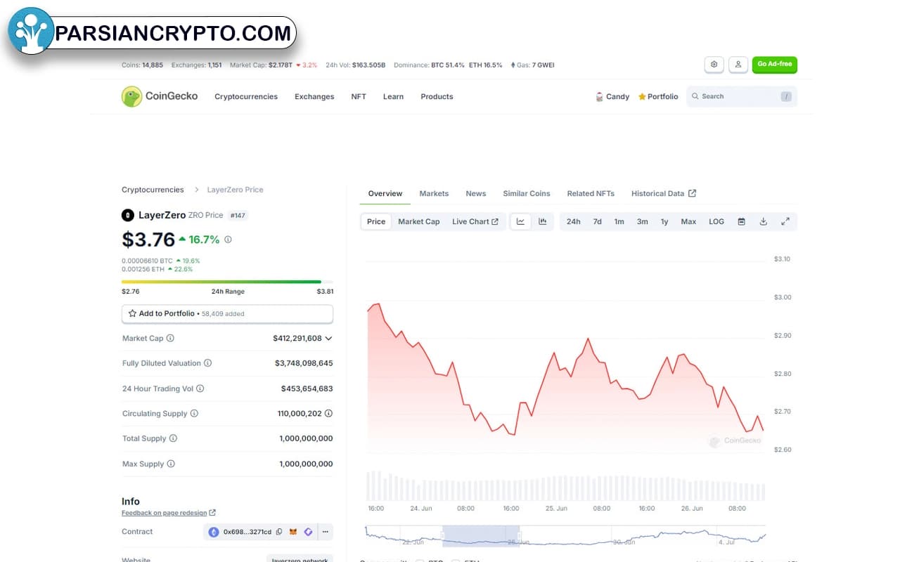Click info icon beside Circulating Supply label
The width and height of the screenshot is (900, 562).
pyautogui.click(x=194, y=414)
